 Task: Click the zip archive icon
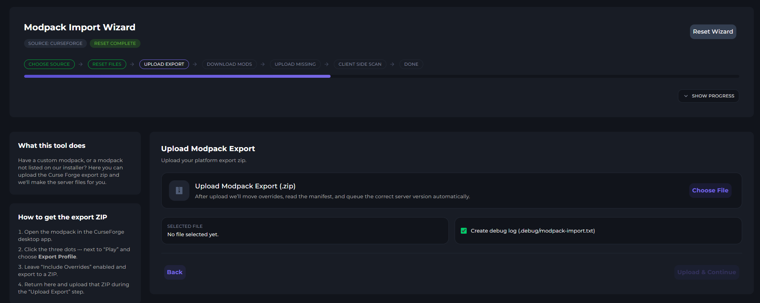pyautogui.click(x=179, y=191)
